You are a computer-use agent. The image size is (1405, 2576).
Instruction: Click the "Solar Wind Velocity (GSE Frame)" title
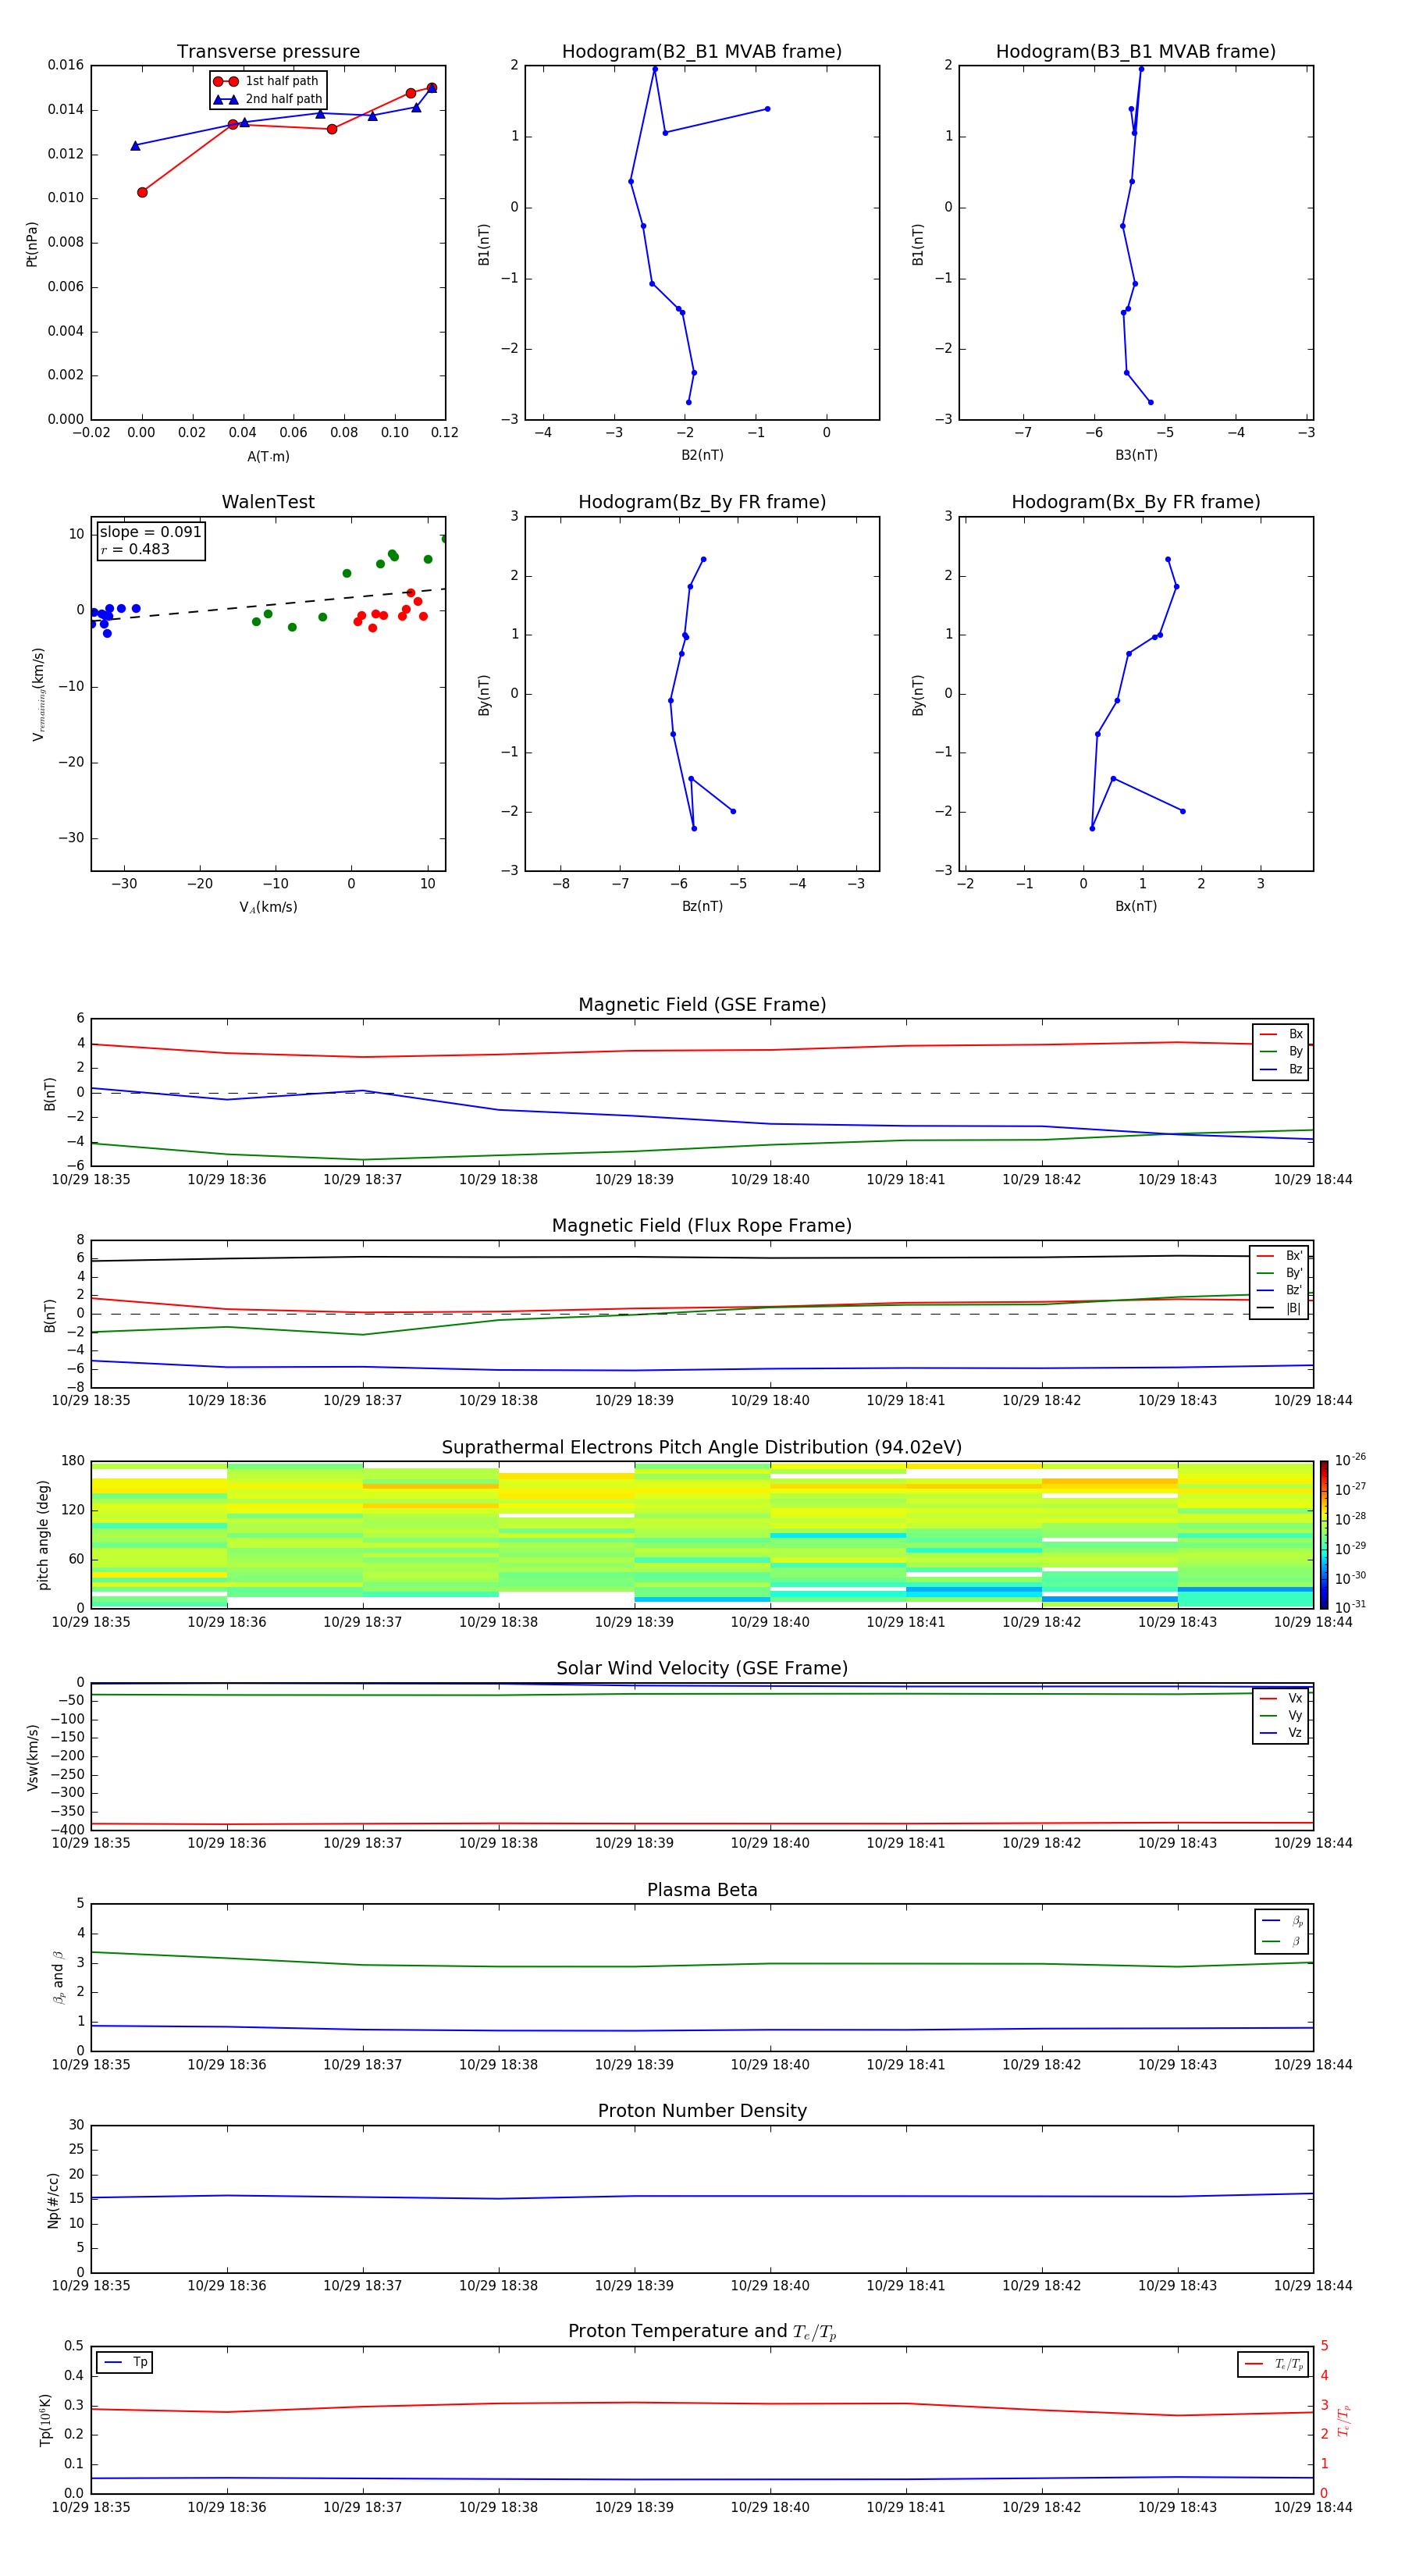point(702,1668)
